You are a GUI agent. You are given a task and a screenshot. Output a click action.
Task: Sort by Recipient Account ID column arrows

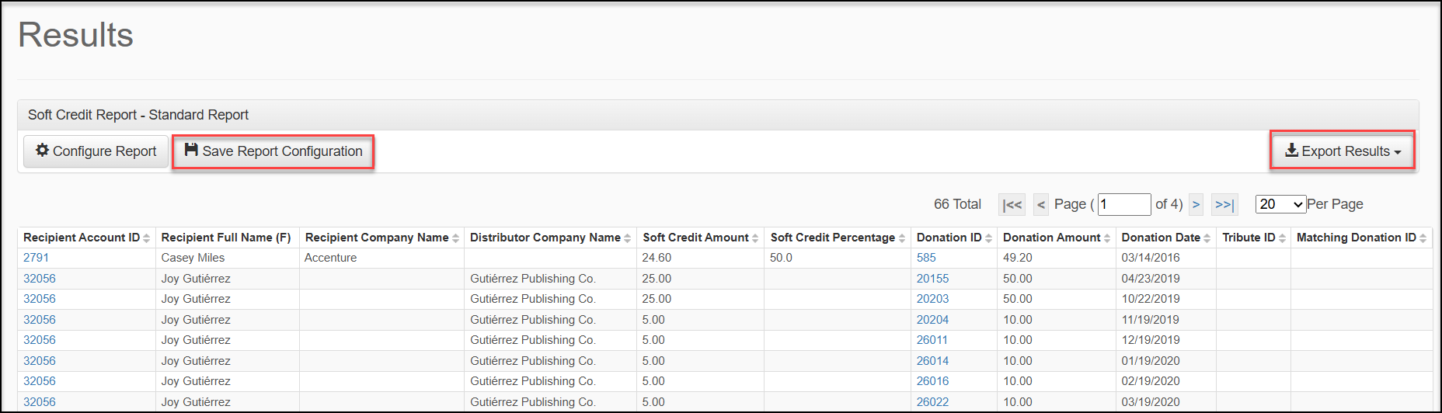click(x=146, y=238)
